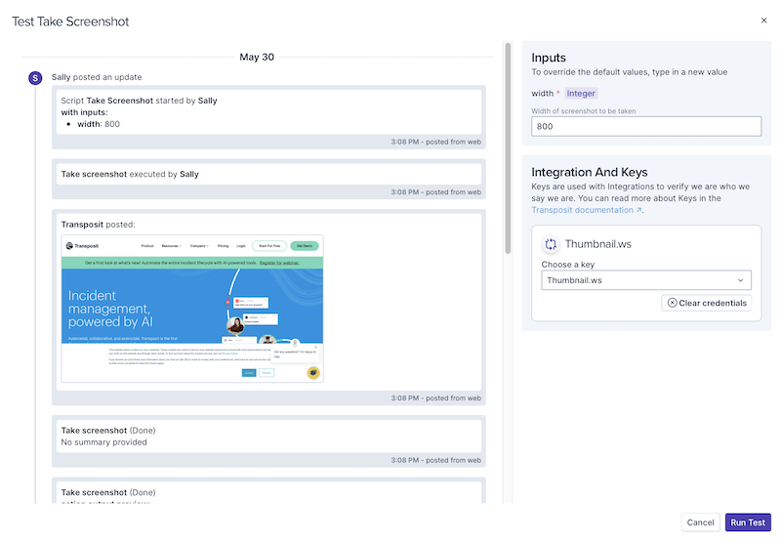Open the Transposit documentation link
781x543 pixels.
587,210
